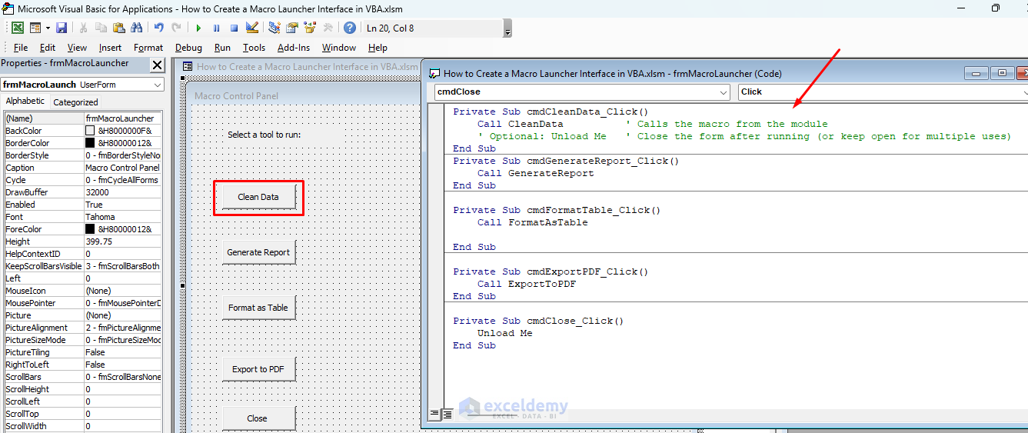Screen dimensions: 1028x433
Task: Open Find with the binoculars icon
Action: [137, 28]
